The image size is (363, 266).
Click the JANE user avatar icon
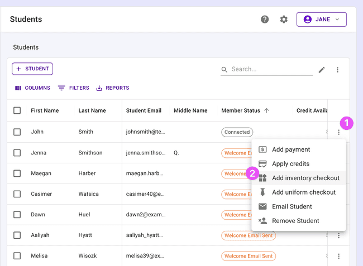tap(308, 20)
